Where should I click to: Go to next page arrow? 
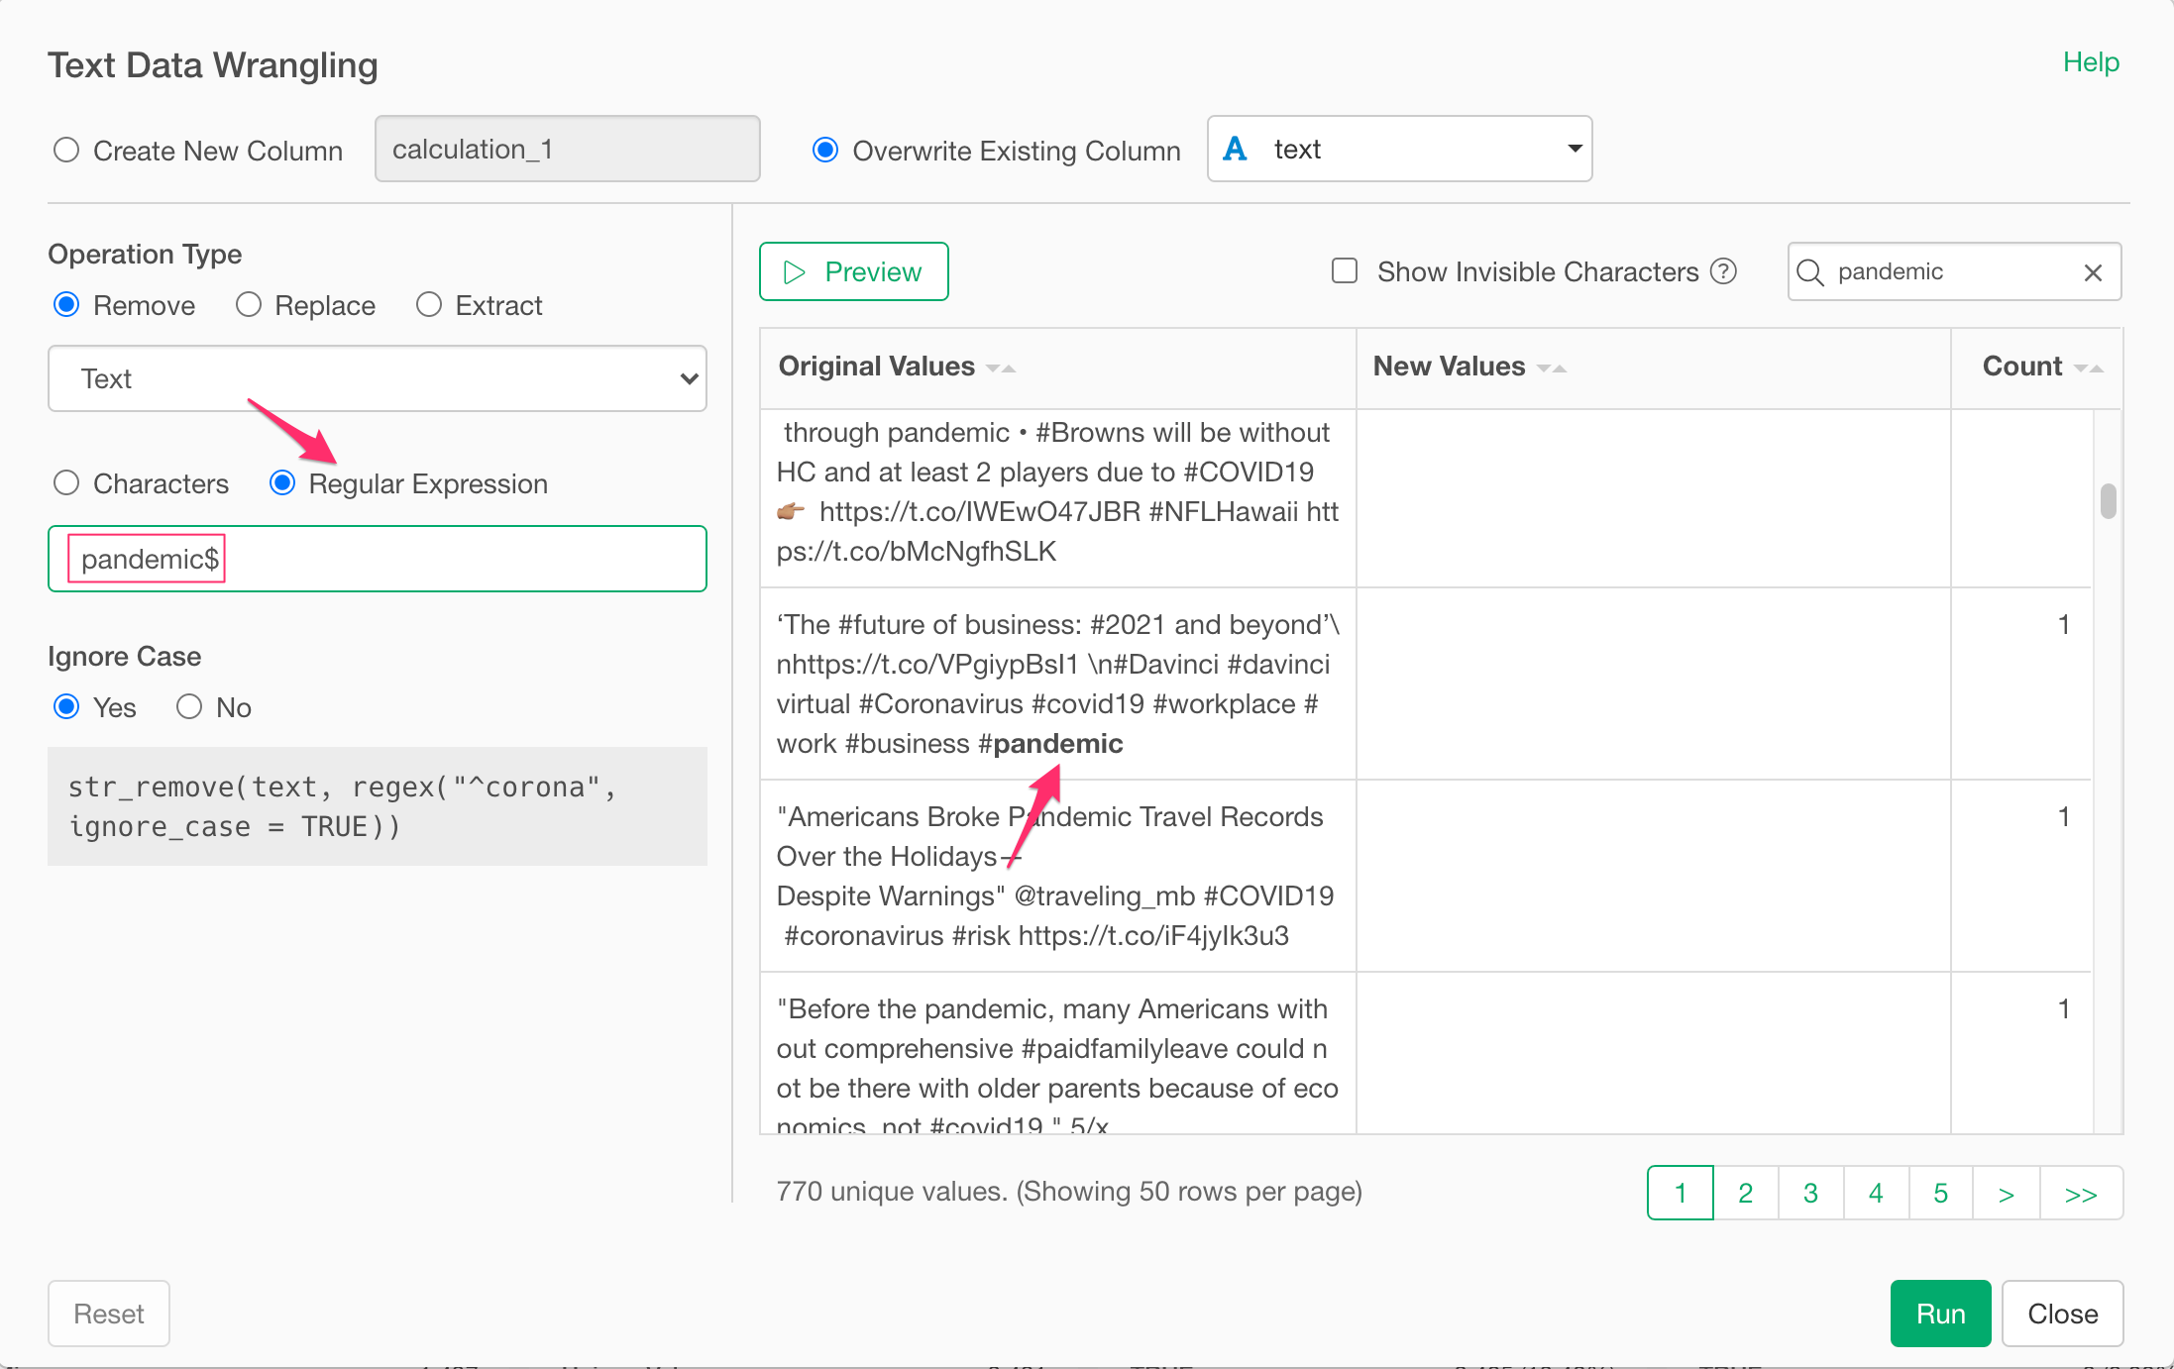(x=2007, y=1194)
